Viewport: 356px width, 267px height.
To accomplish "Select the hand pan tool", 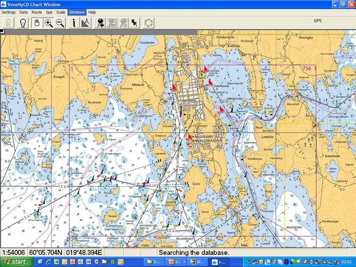I will click(37, 23).
